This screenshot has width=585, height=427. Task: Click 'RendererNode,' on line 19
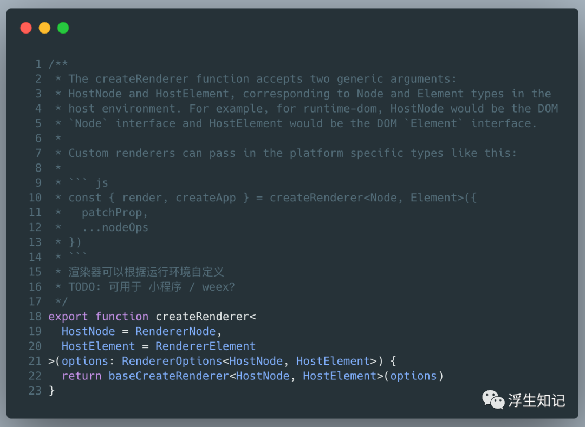coord(178,331)
